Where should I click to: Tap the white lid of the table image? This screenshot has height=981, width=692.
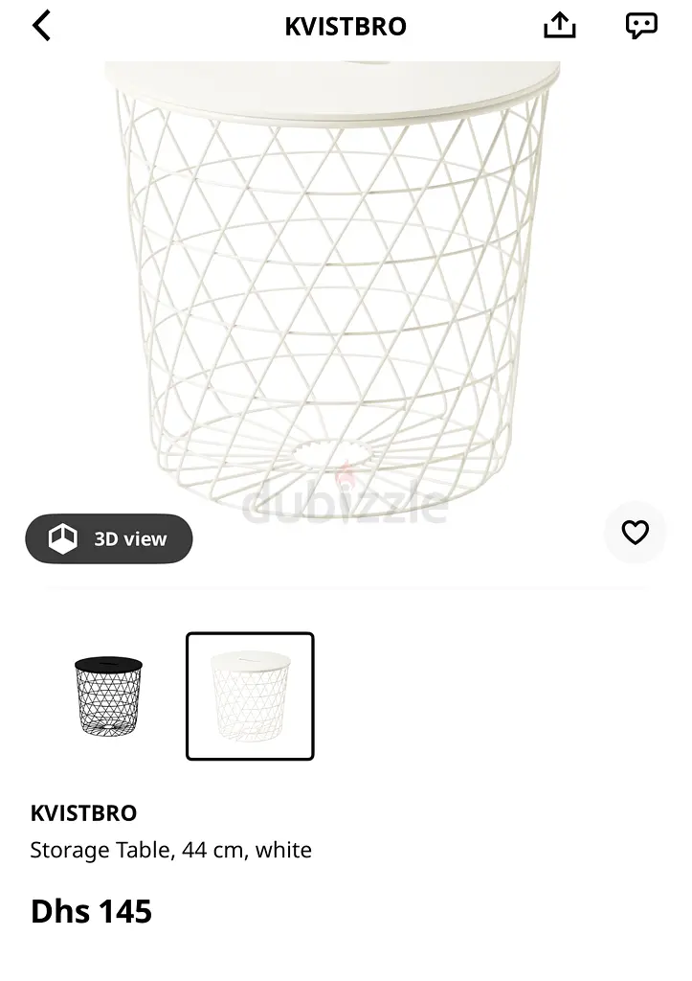pos(332,89)
